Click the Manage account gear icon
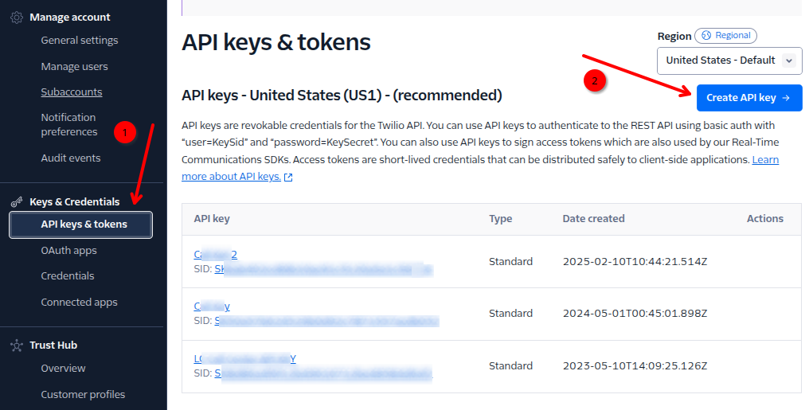 pos(16,18)
